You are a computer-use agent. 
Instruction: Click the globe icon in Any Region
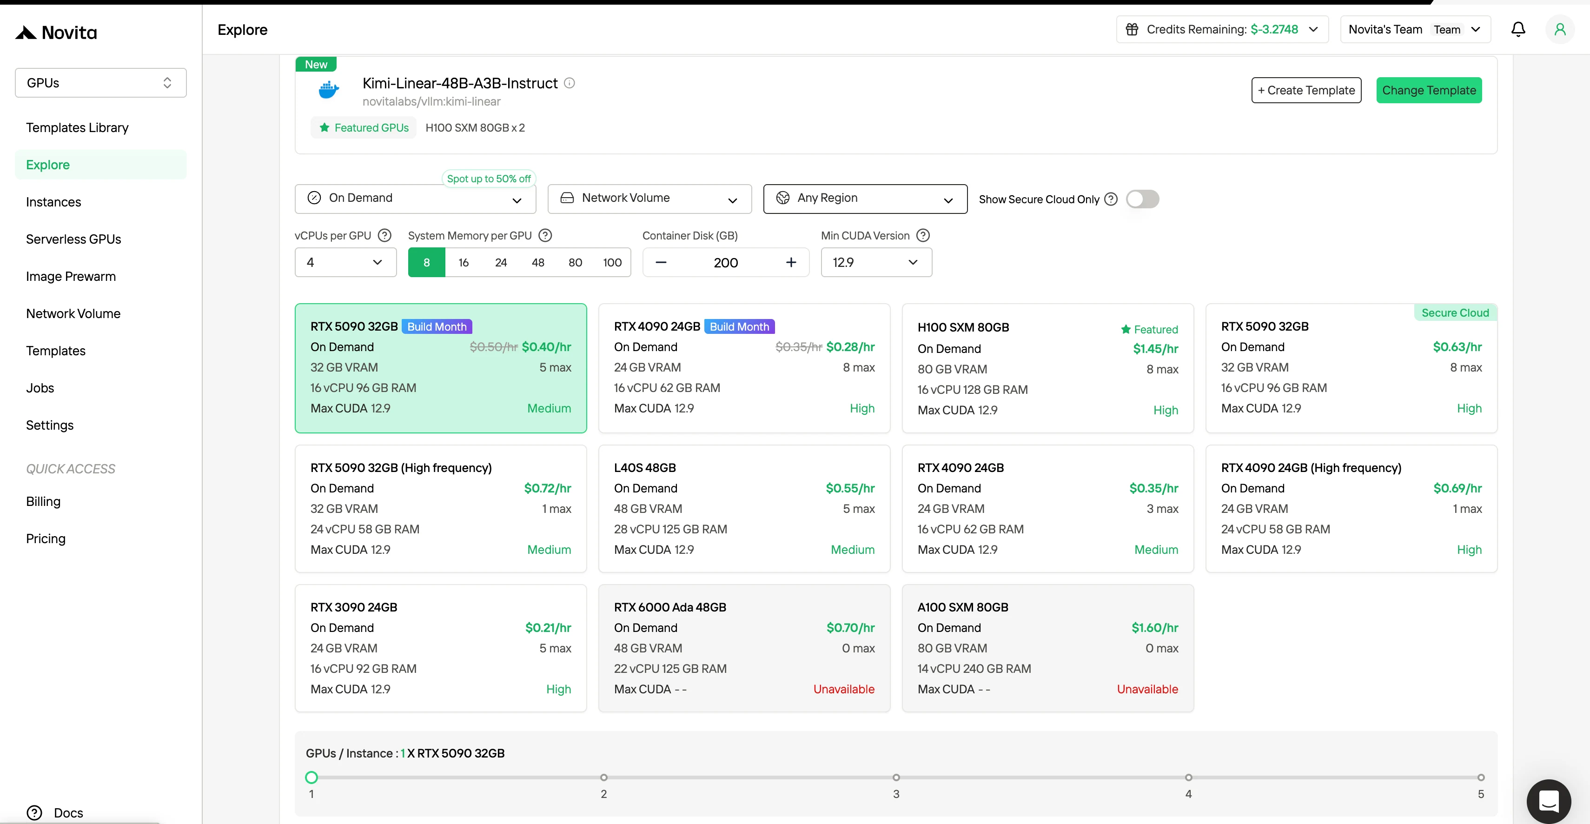[x=782, y=198]
